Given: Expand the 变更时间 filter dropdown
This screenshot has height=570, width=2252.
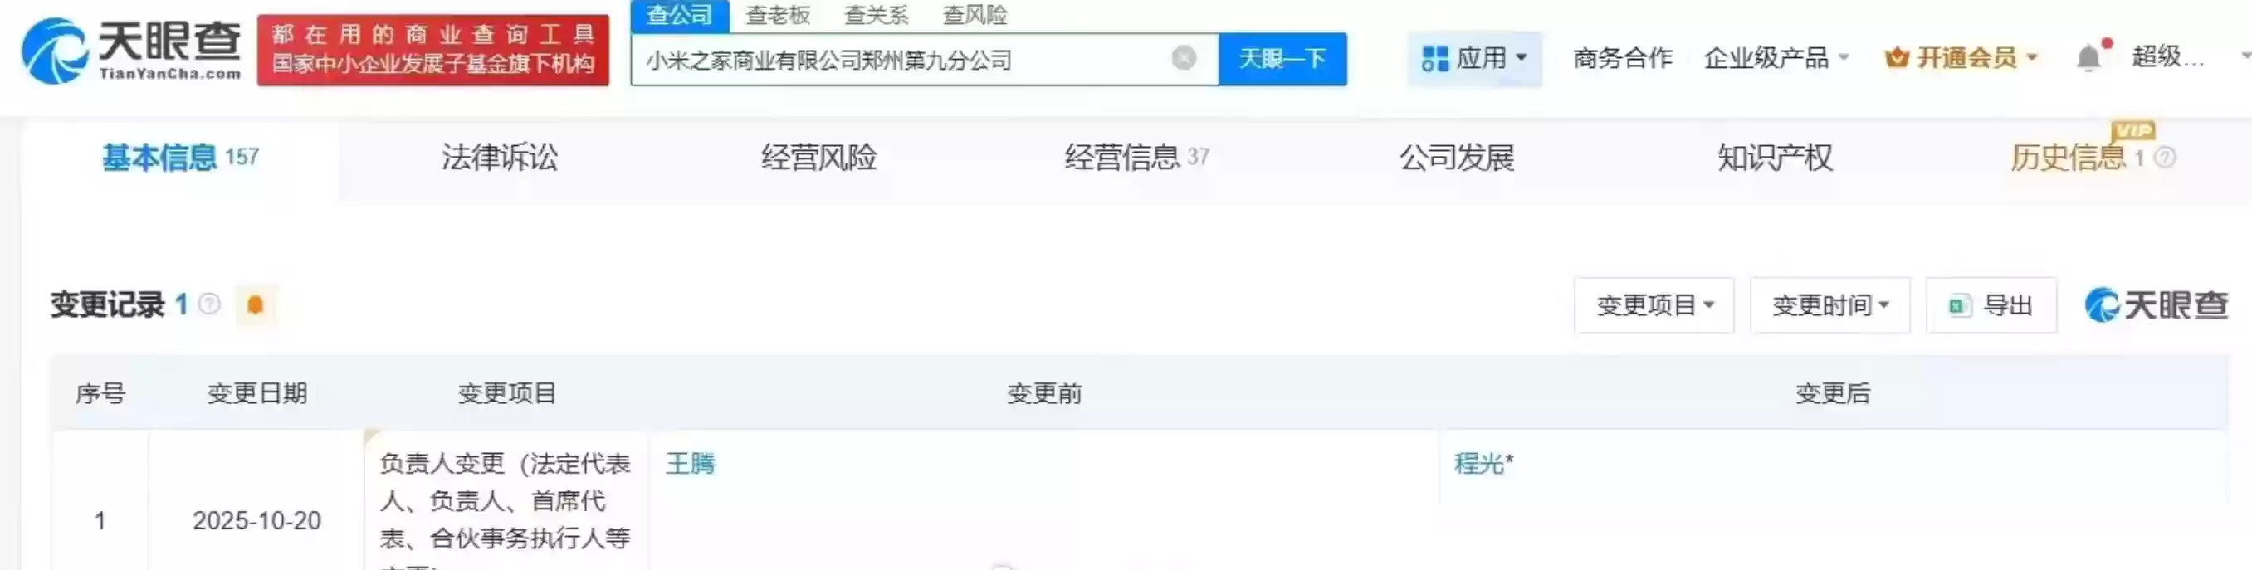Looking at the screenshot, I should 1829,305.
